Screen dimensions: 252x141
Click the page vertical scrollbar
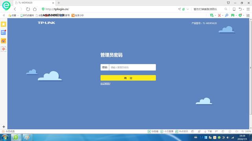pyautogui.click(x=250, y=68)
